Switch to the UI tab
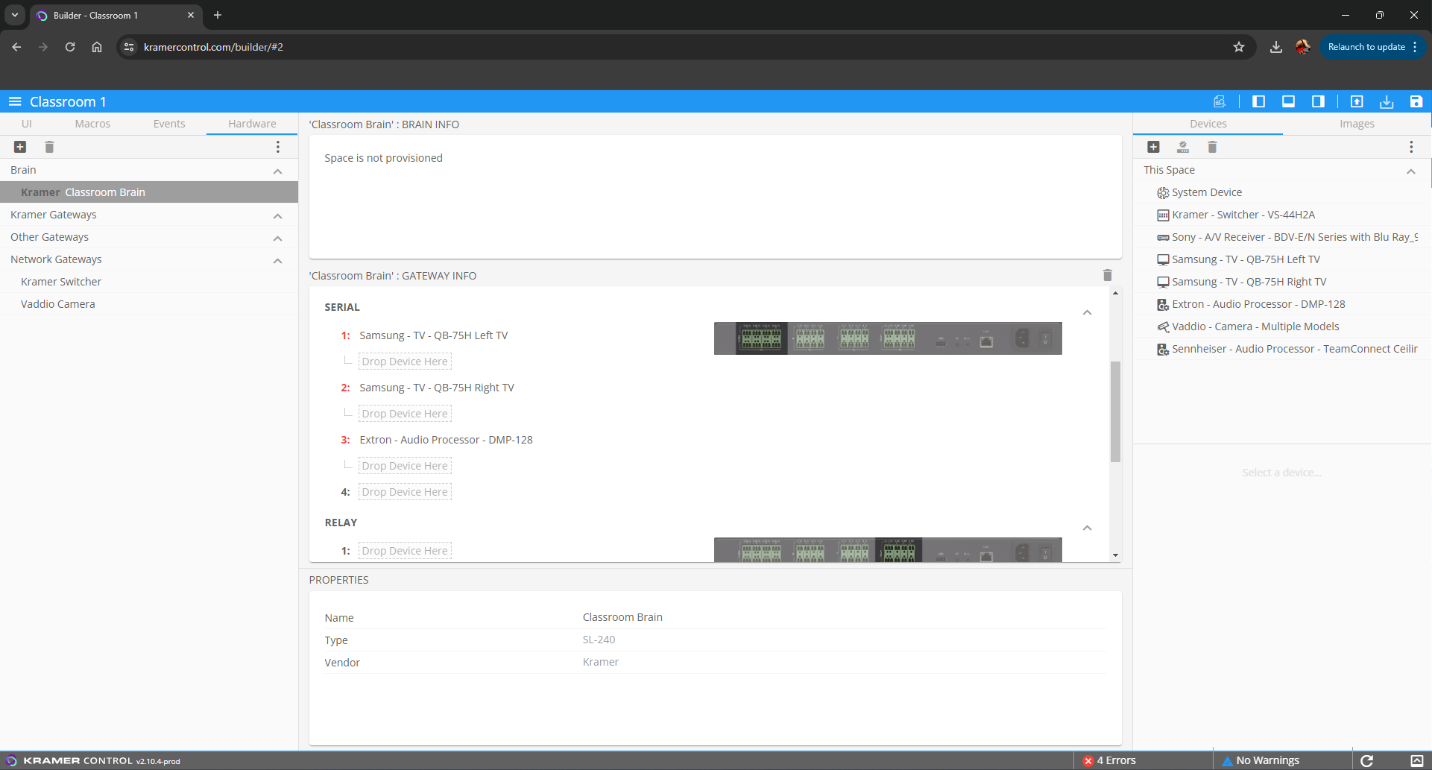1432x770 pixels. (x=27, y=124)
